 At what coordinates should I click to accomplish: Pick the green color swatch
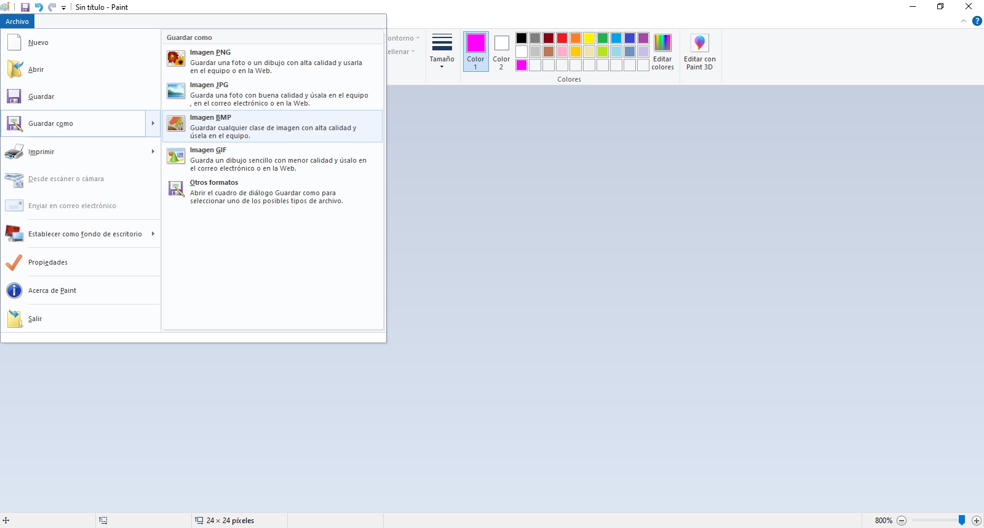pyautogui.click(x=603, y=38)
